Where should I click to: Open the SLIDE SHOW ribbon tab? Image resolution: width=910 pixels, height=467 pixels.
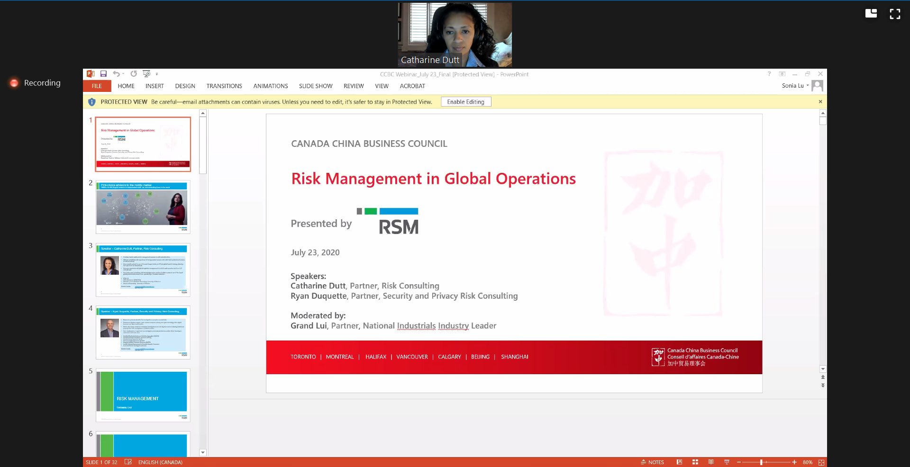316,86
